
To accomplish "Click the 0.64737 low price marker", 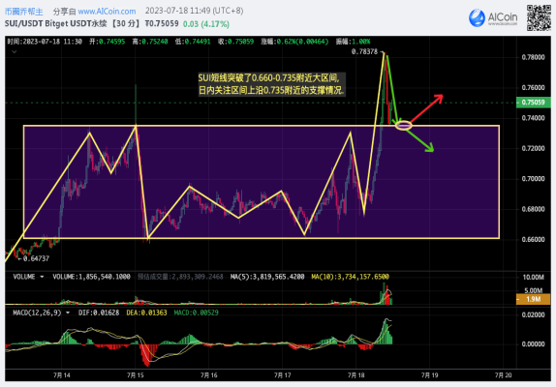I will (36, 258).
